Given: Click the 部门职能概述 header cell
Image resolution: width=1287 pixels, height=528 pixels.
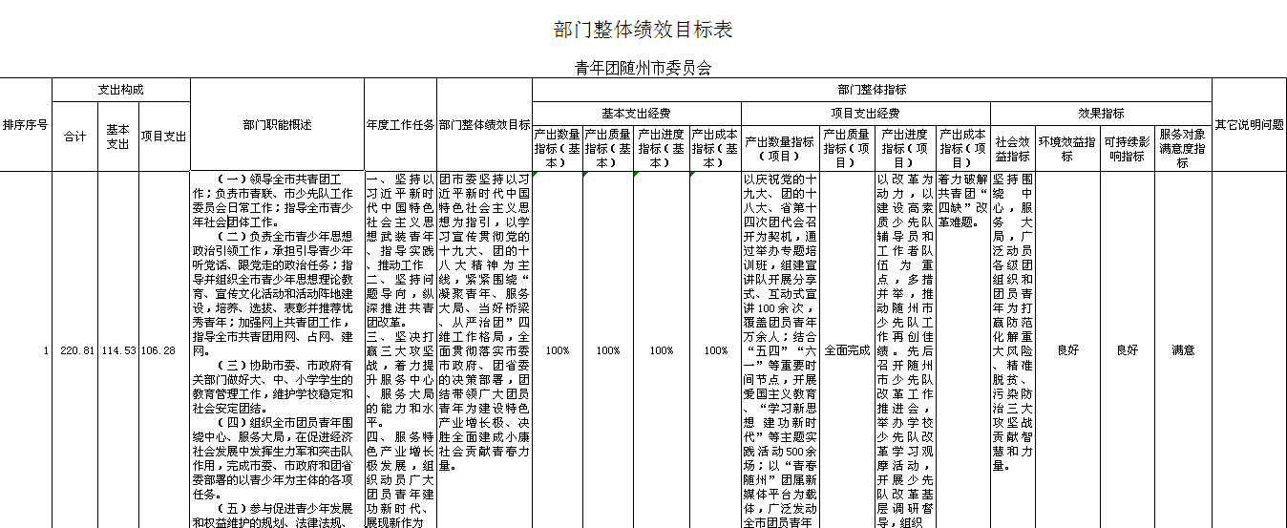Looking at the screenshot, I should pos(277,125).
